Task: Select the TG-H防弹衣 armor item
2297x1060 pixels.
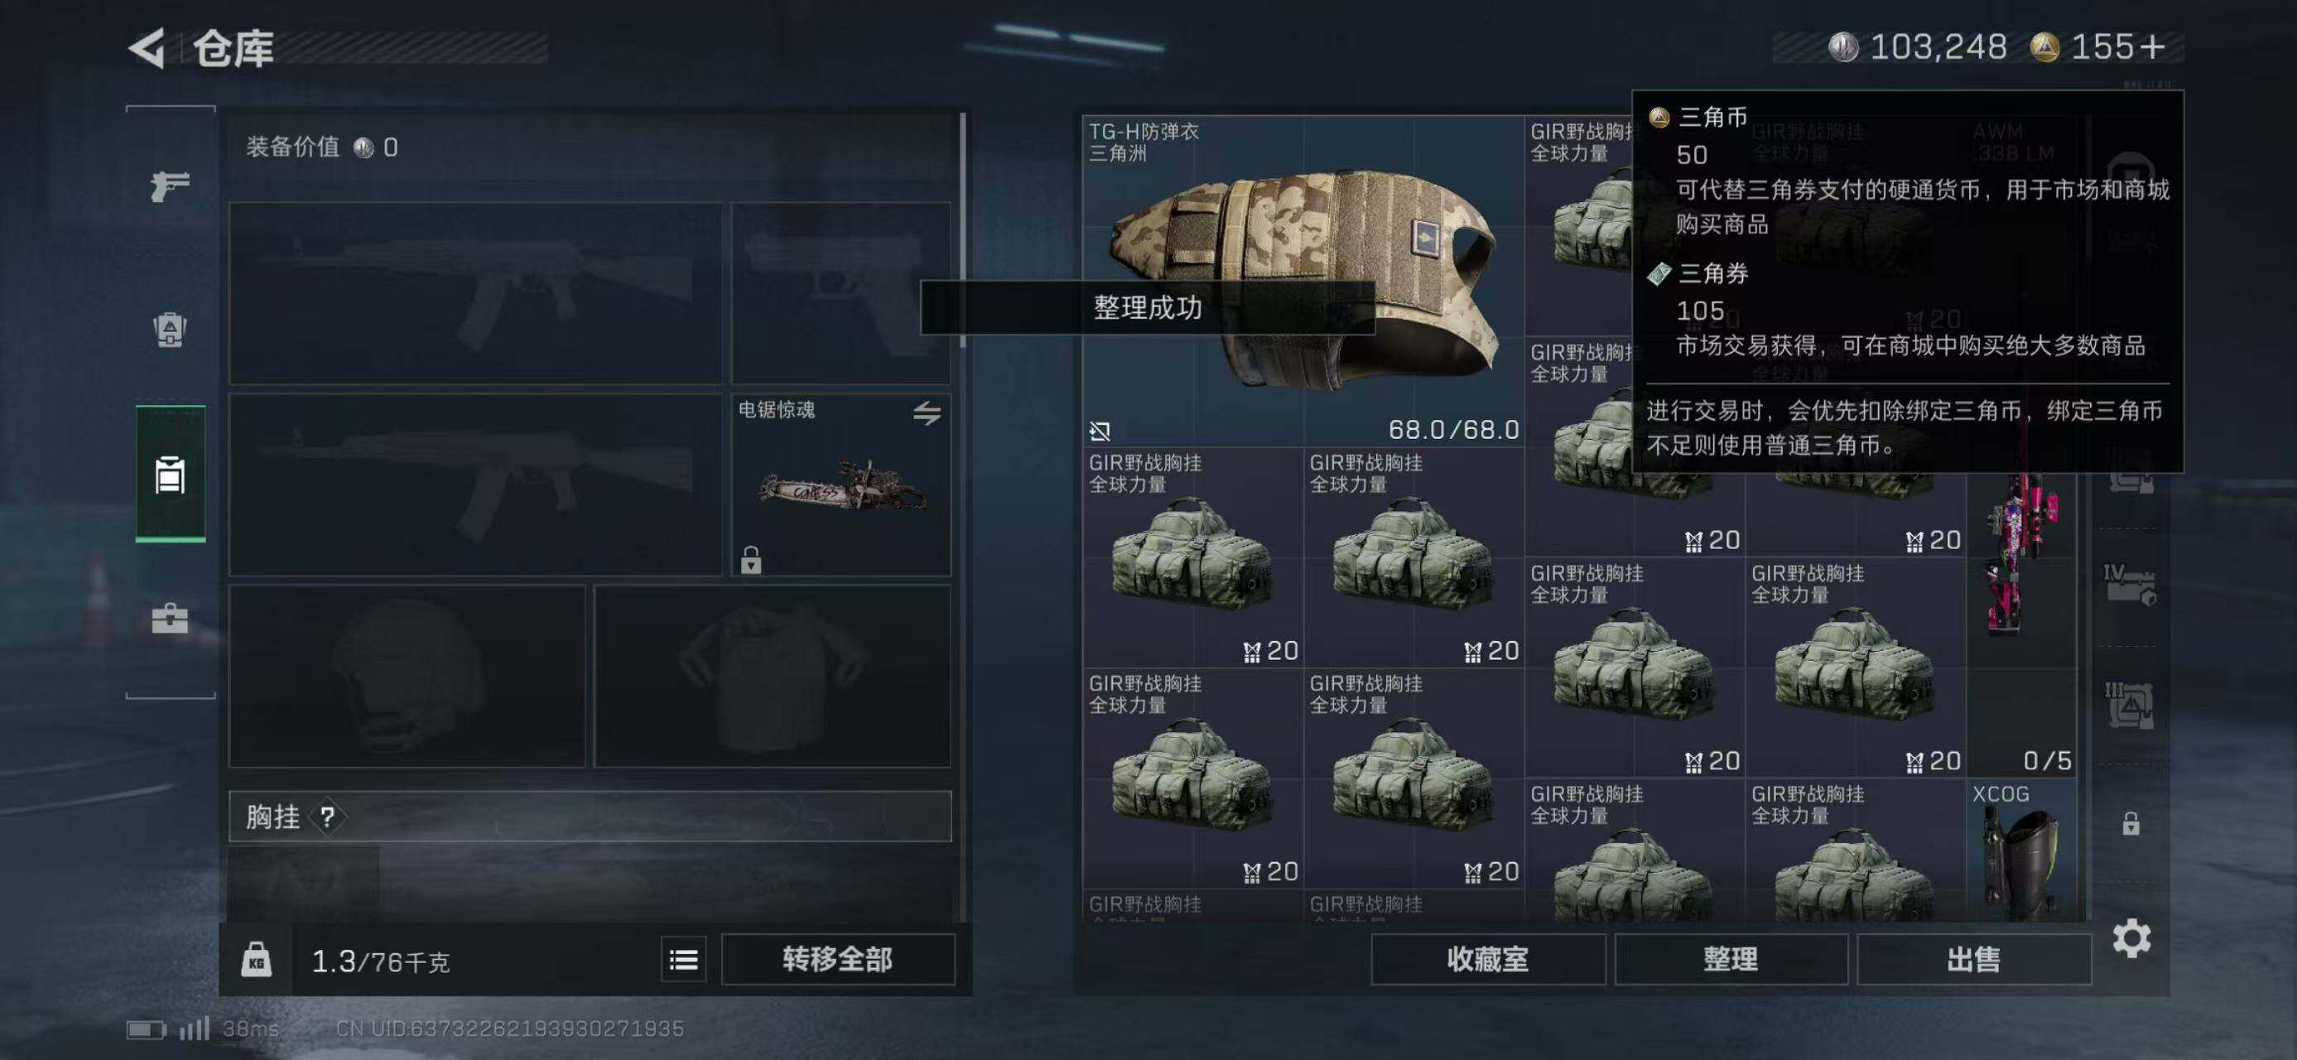Action: [x=1303, y=281]
